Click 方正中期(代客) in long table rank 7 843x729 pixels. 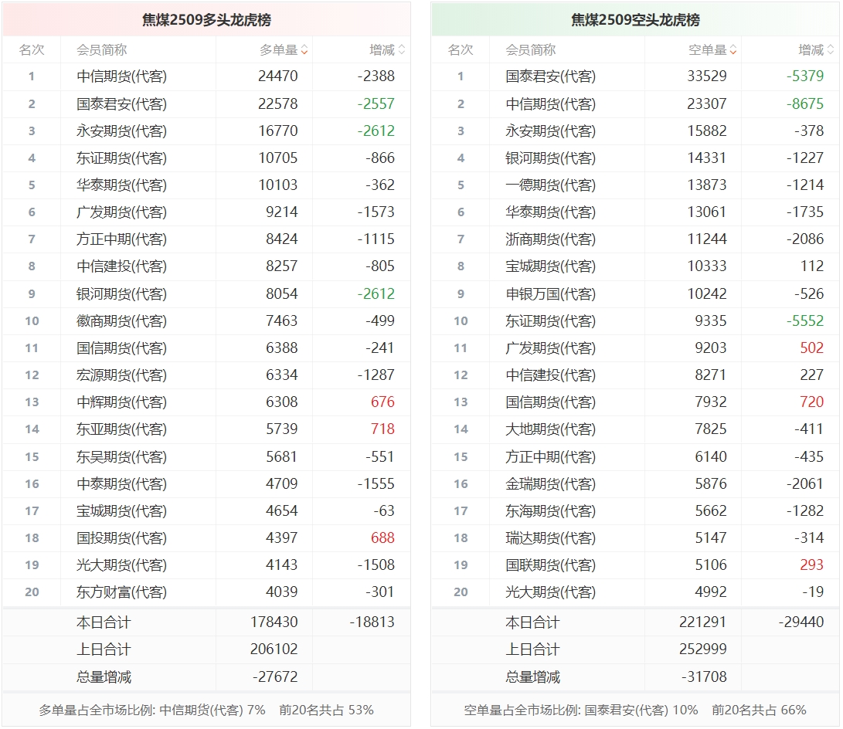tap(121, 239)
